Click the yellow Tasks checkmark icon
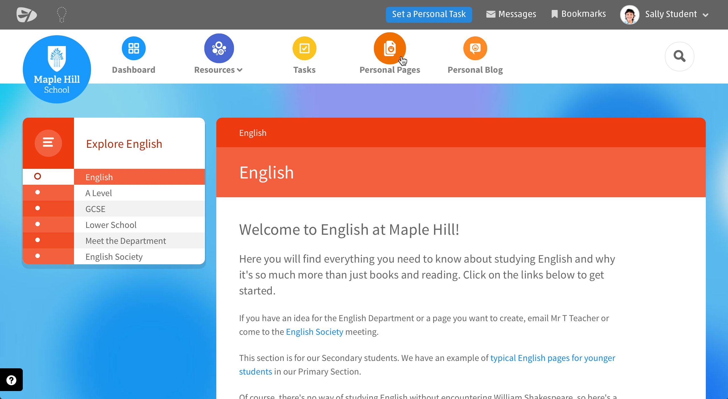 coord(304,49)
